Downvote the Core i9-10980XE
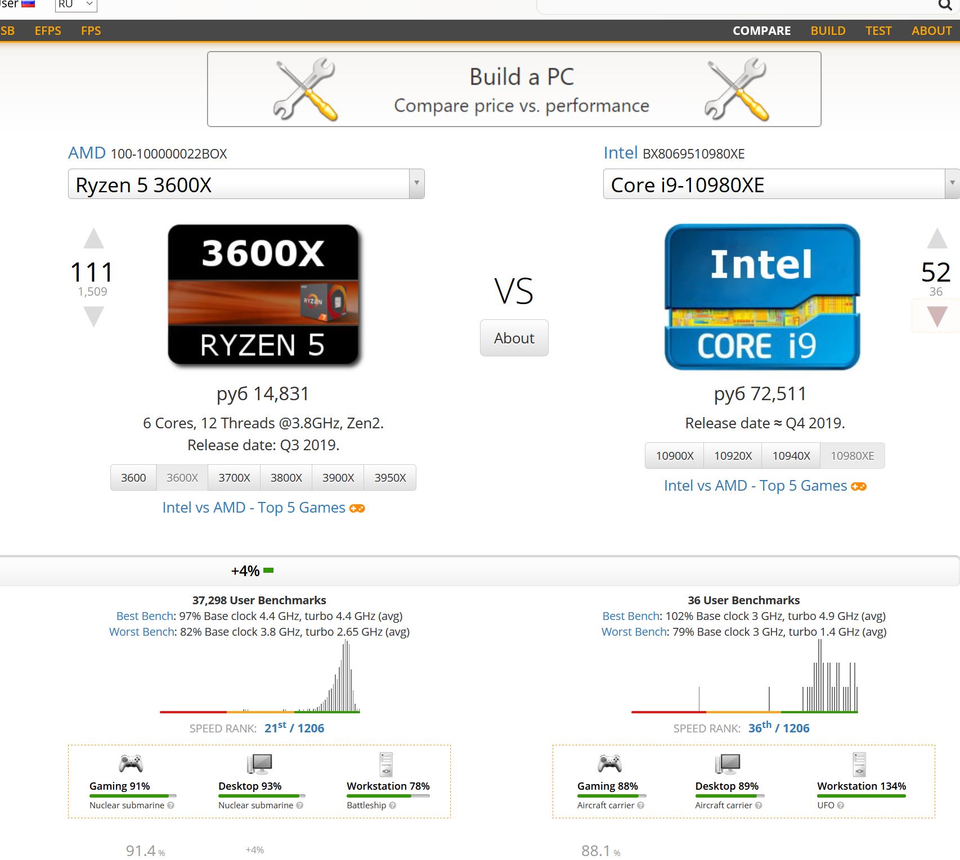960x860 pixels. tap(936, 316)
